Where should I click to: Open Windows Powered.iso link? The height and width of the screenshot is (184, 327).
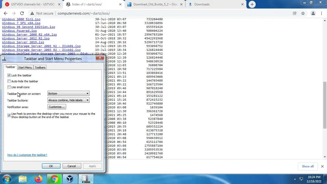click(19, 31)
